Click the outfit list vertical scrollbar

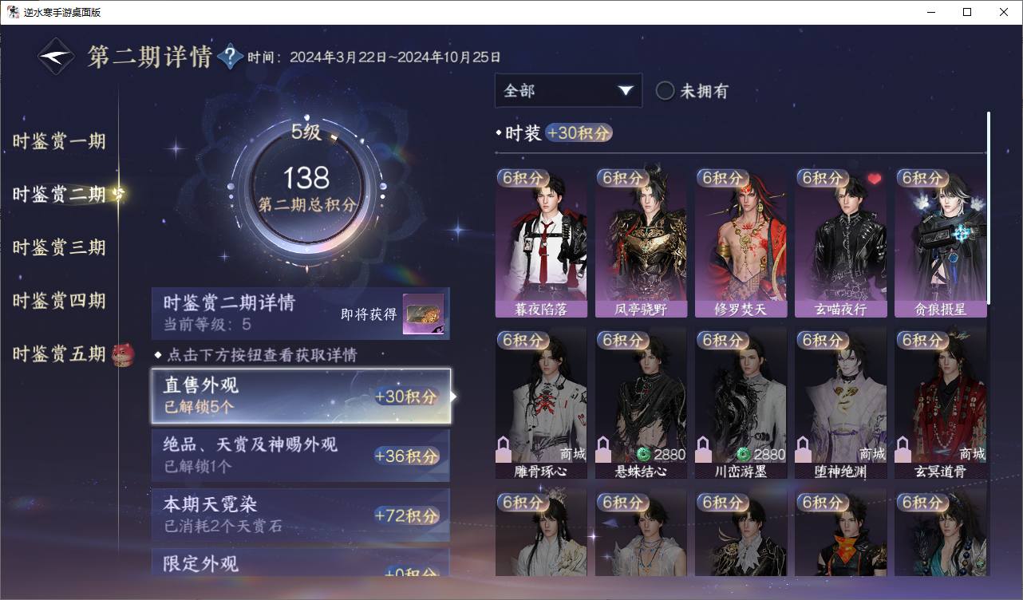989,207
